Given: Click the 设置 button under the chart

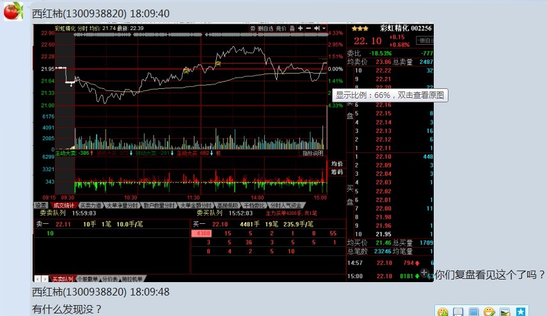Looking at the screenshot, I should click(x=40, y=205).
